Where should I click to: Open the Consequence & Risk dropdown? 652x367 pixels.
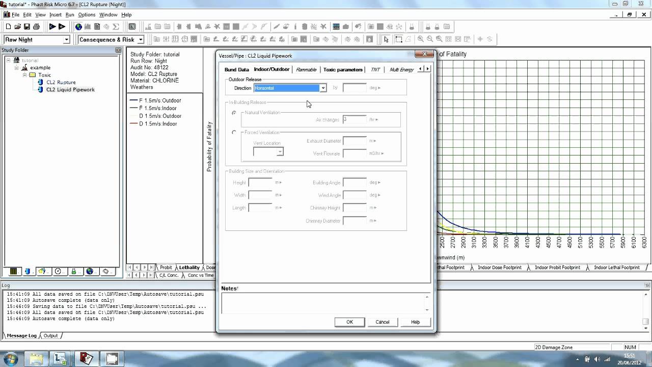(x=141, y=39)
